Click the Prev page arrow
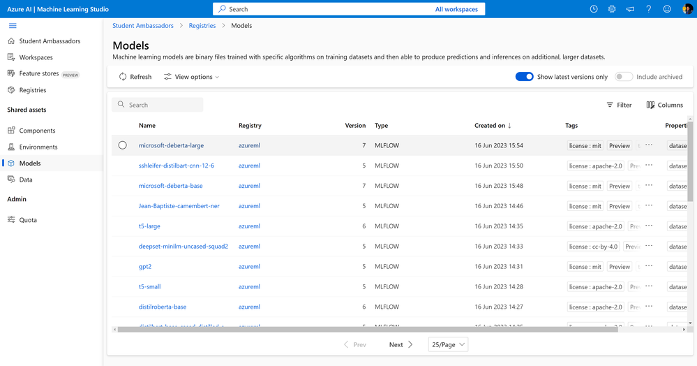Viewport: 697px width, 366px height. pyautogui.click(x=346, y=344)
